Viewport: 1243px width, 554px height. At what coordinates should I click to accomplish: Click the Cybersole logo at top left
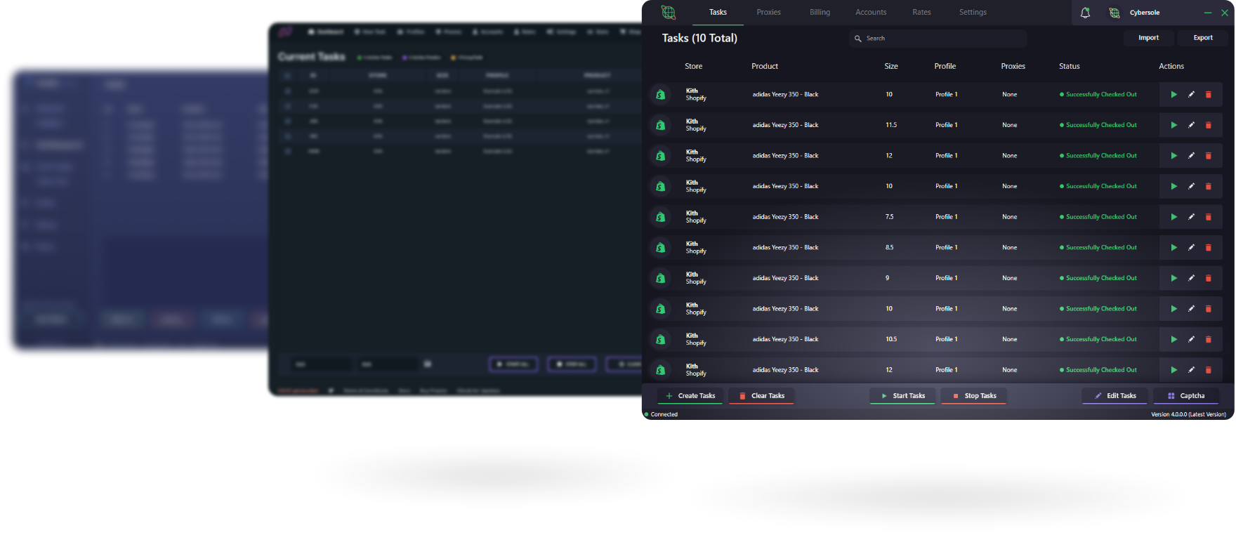669,12
